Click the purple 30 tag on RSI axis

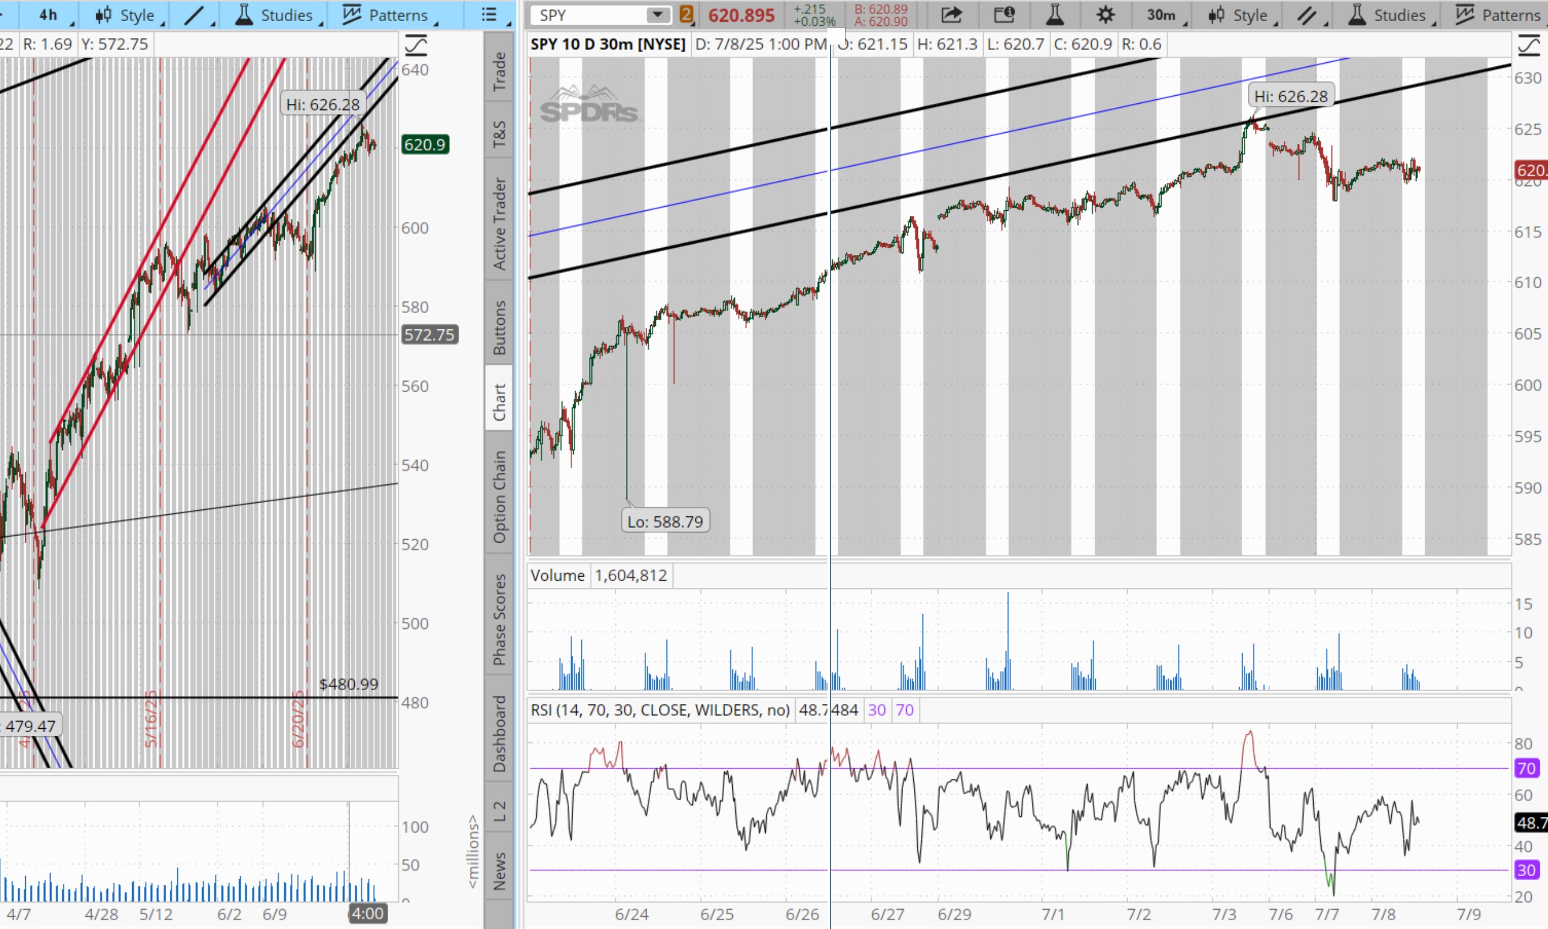click(1527, 870)
